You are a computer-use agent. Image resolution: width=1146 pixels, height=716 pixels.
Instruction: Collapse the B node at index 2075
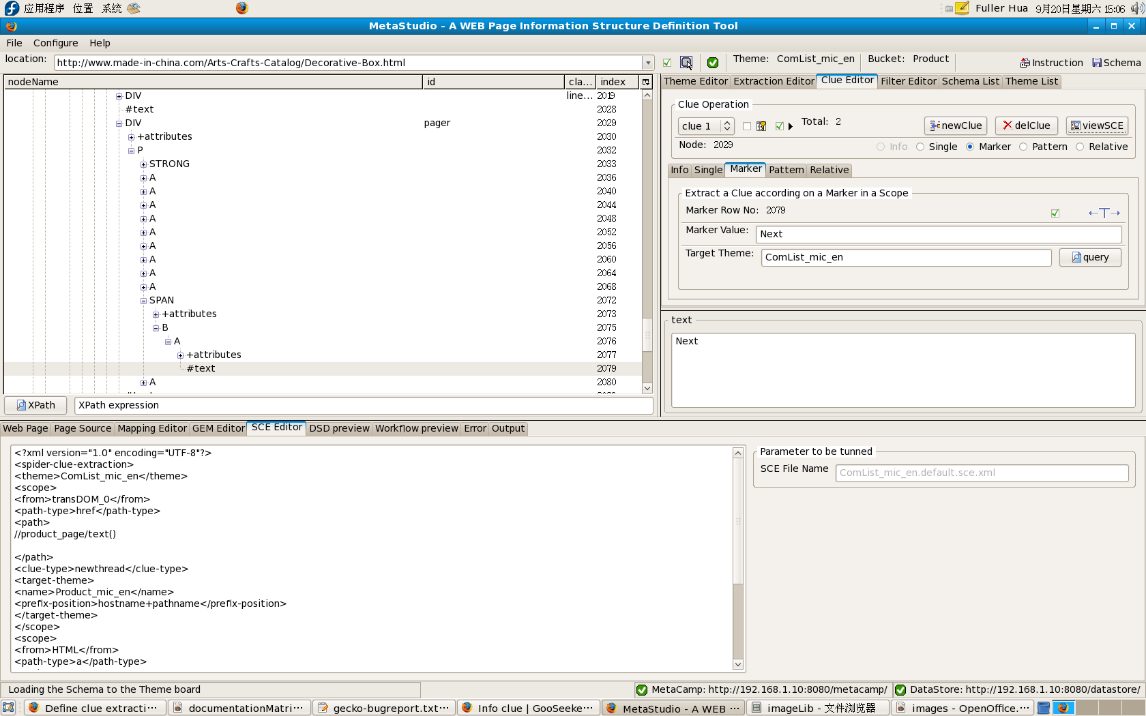pos(156,328)
